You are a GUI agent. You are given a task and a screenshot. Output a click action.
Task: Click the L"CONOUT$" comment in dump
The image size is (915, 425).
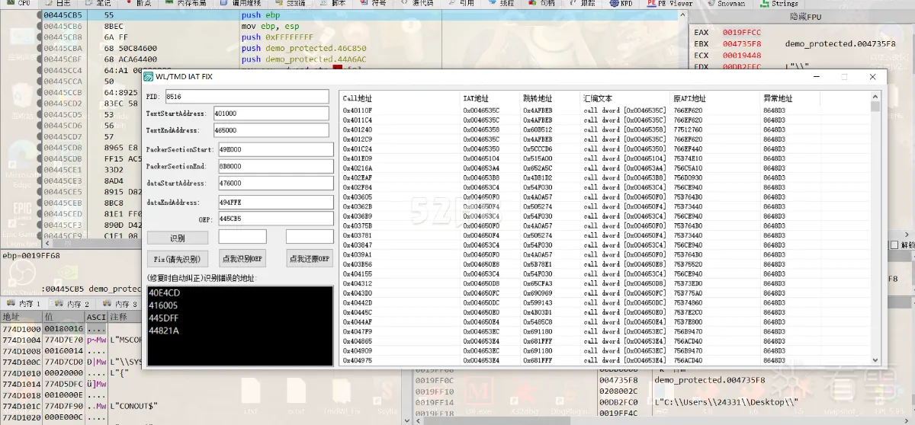click(x=134, y=406)
